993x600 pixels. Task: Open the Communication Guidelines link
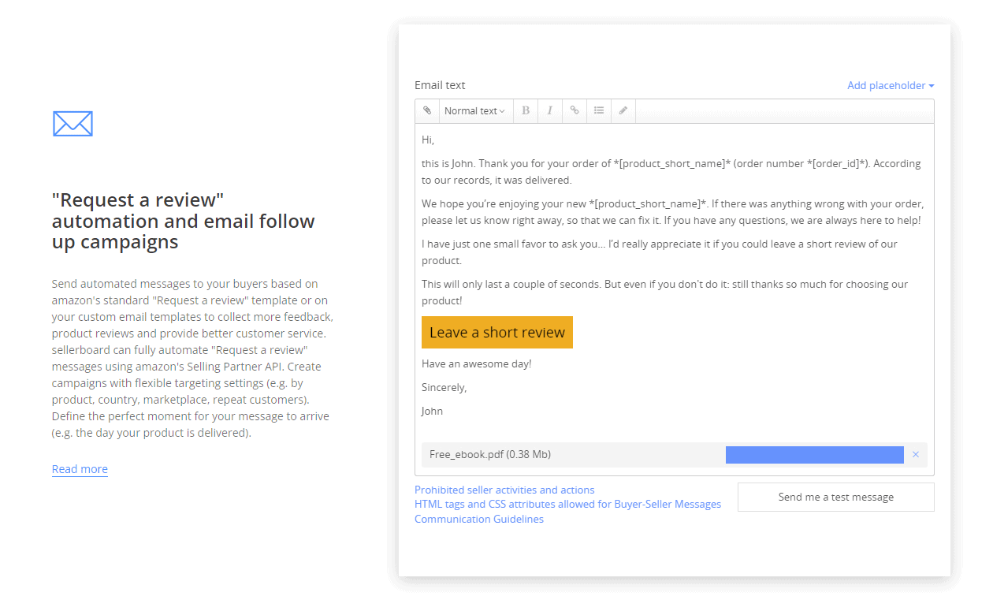479,519
